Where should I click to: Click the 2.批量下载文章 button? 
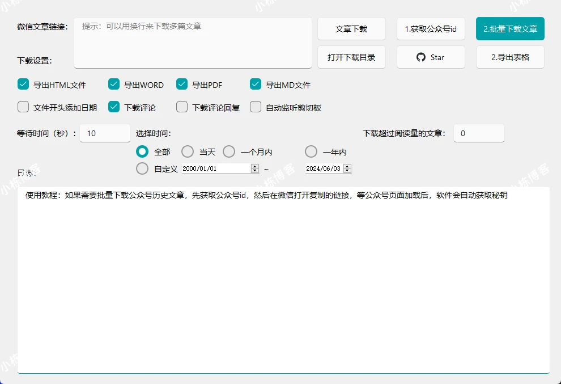click(510, 28)
